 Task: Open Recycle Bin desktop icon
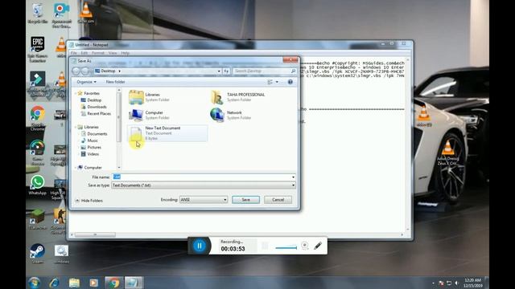pos(38,14)
